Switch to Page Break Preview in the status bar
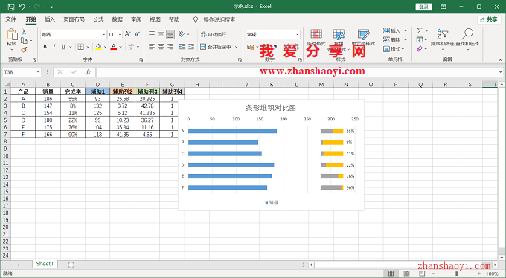Viewport: 506px width, 278px height. click(422, 274)
